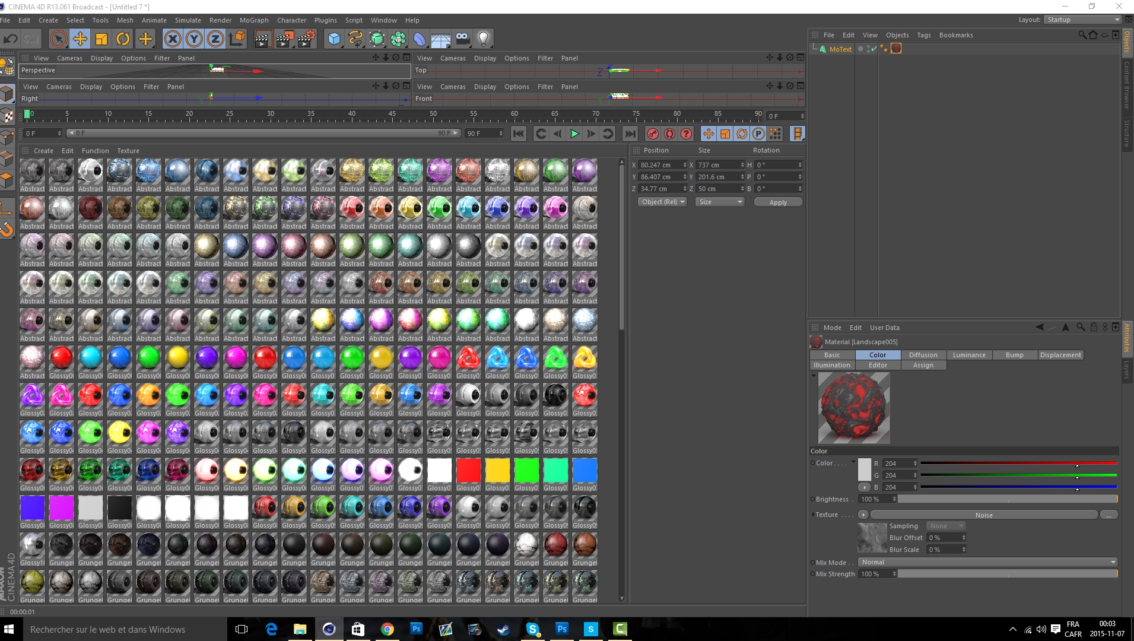1134x641 pixels.
Task: Click the green Array modeling objects icon
Action: click(x=398, y=39)
